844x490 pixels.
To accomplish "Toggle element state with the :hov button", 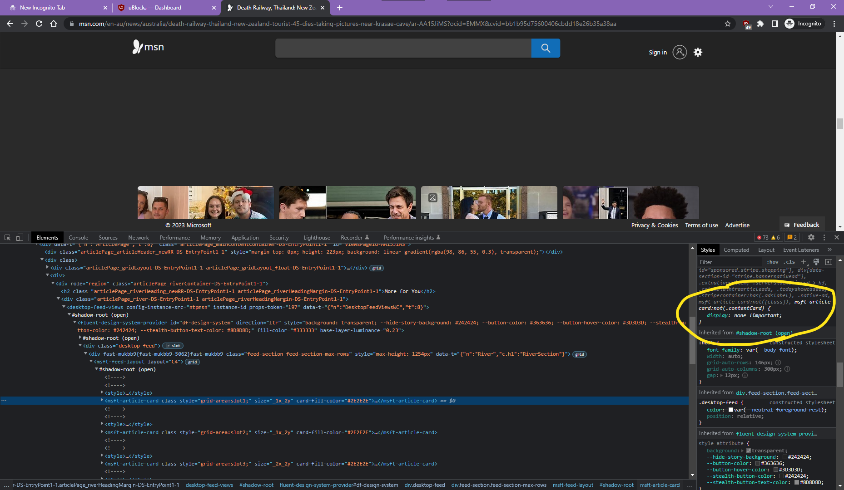I will (772, 262).
